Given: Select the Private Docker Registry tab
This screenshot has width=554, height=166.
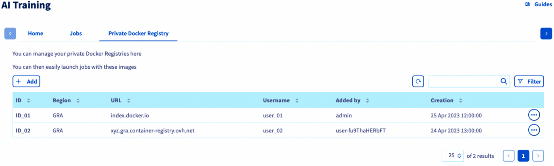Looking at the screenshot, I should pyautogui.click(x=138, y=34).
